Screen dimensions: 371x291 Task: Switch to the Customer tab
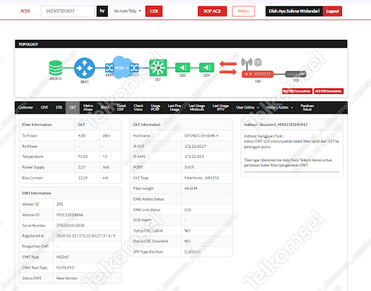coord(25,107)
